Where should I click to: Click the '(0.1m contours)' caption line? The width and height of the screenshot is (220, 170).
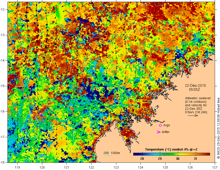(196, 102)
